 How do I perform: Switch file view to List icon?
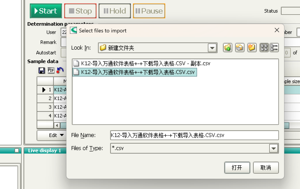[264, 47]
